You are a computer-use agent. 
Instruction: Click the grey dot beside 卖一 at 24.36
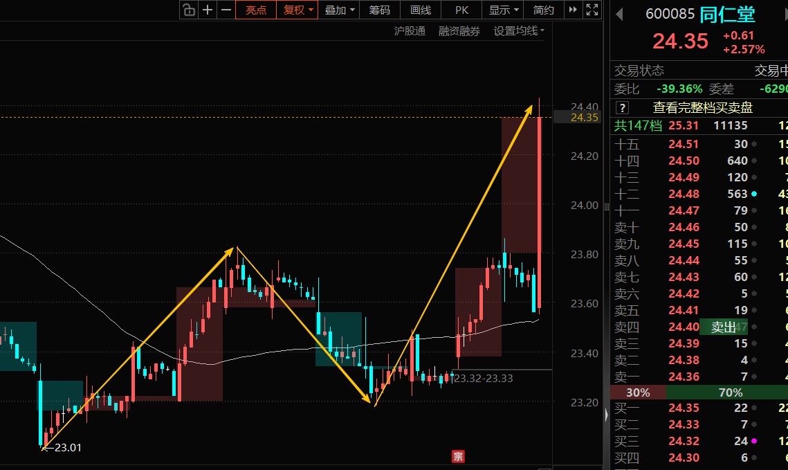pyautogui.click(x=754, y=377)
